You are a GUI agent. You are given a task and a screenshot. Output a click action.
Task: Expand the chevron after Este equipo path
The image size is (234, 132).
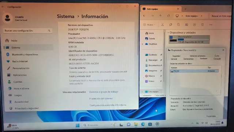point(201,16)
